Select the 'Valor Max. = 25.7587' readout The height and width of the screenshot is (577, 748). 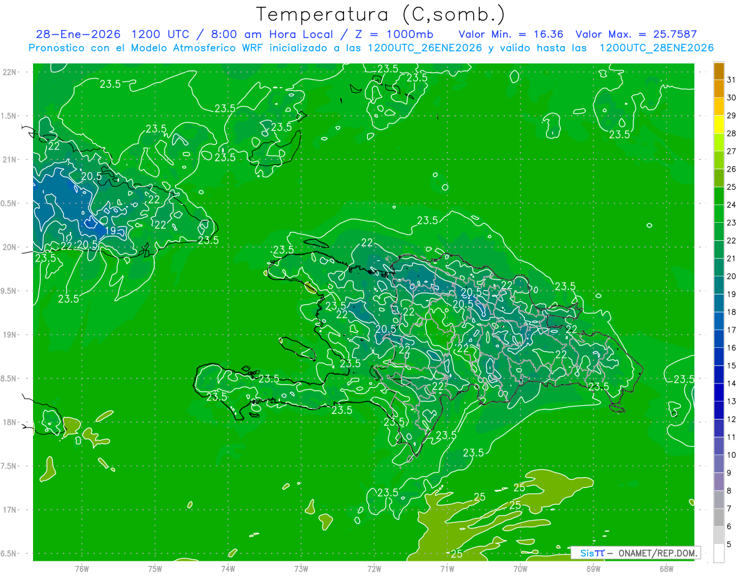pyautogui.click(x=636, y=34)
